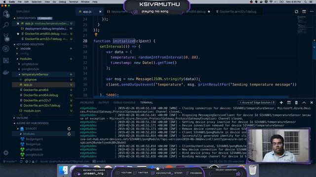This screenshot has width=316, height=177.
Task: Open the Manage gear icon
Action: pyautogui.click(x=6, y=153)
